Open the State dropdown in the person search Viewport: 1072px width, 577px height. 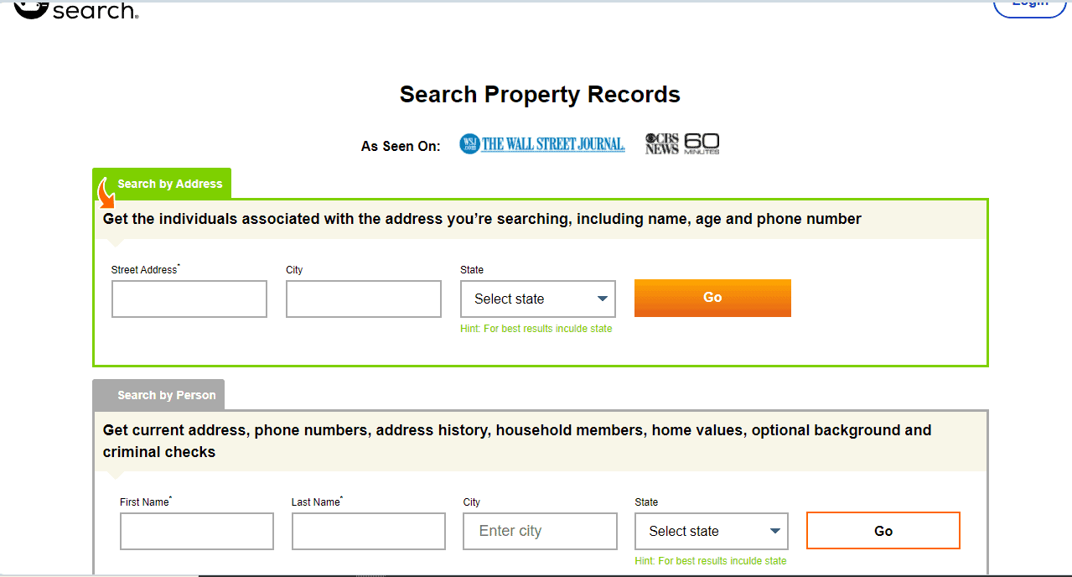[x=711, y=531]
